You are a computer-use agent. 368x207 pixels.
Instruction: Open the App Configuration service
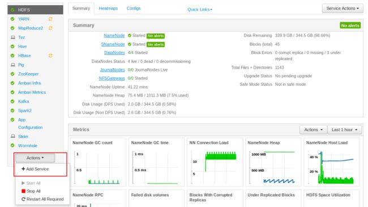coord(30,124)
